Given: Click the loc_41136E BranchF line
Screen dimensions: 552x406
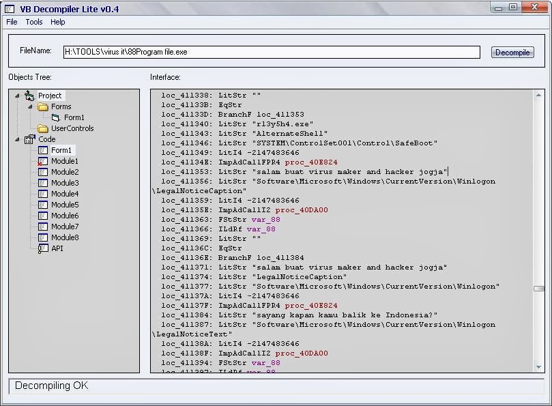Looking at the screenshot, I should (x=233, y=258).
